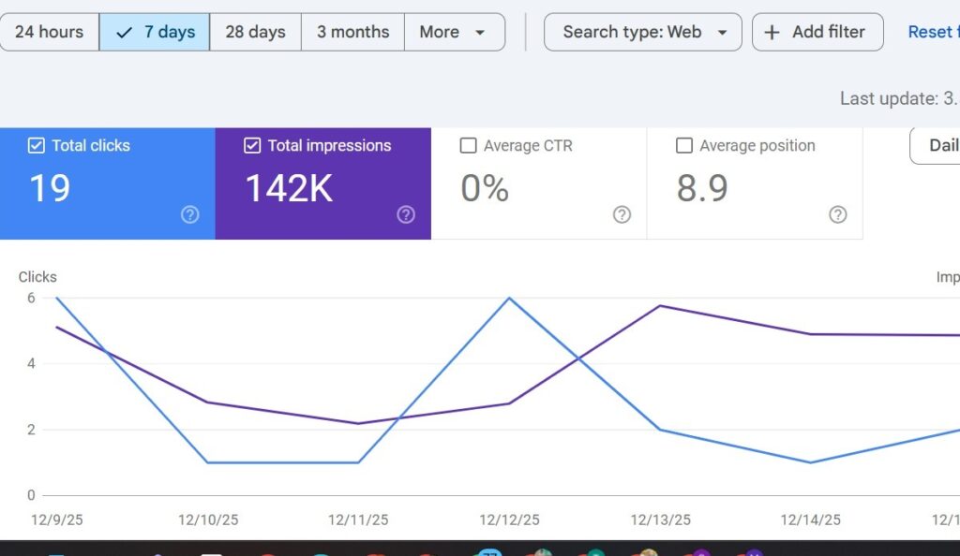The height and width of the screenshot is (556, 960).
Task: Uncheck the Total clicks checkbox
Action: coord(37,146)
